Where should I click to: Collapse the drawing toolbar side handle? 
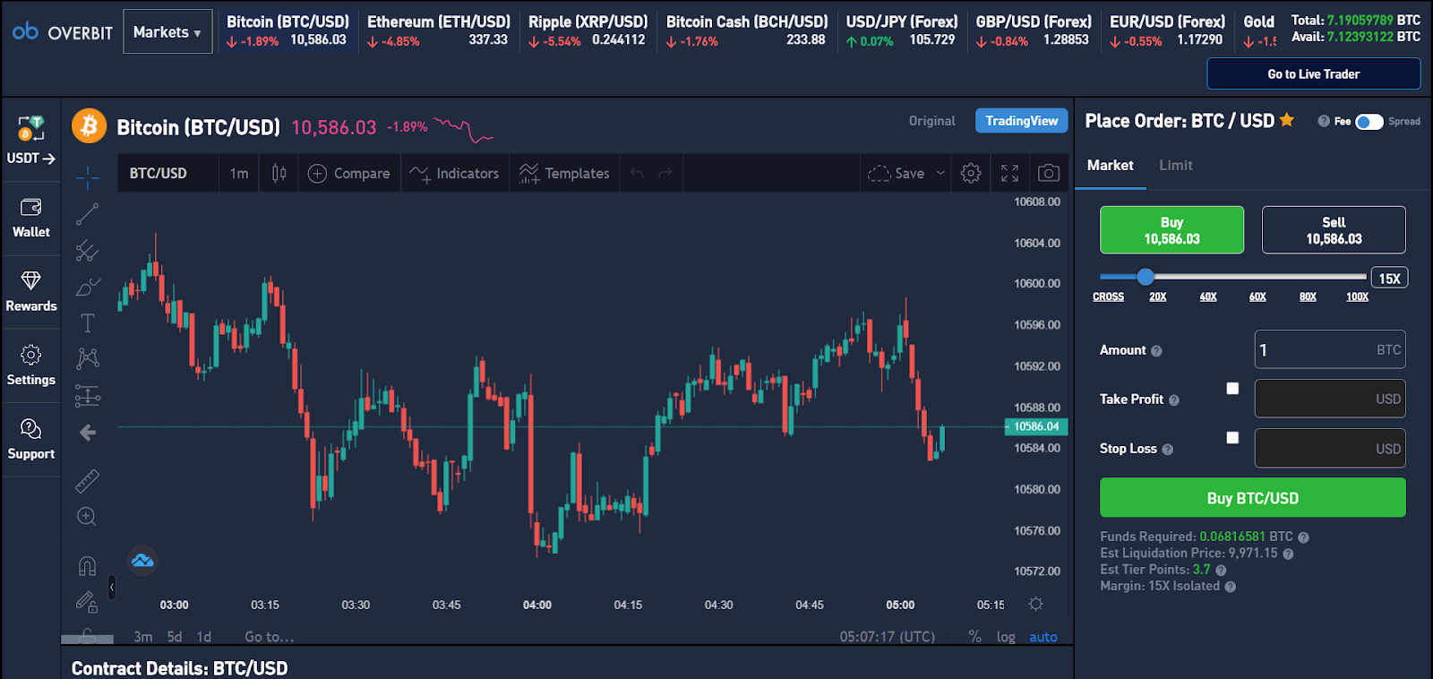(x=112, y=587)
